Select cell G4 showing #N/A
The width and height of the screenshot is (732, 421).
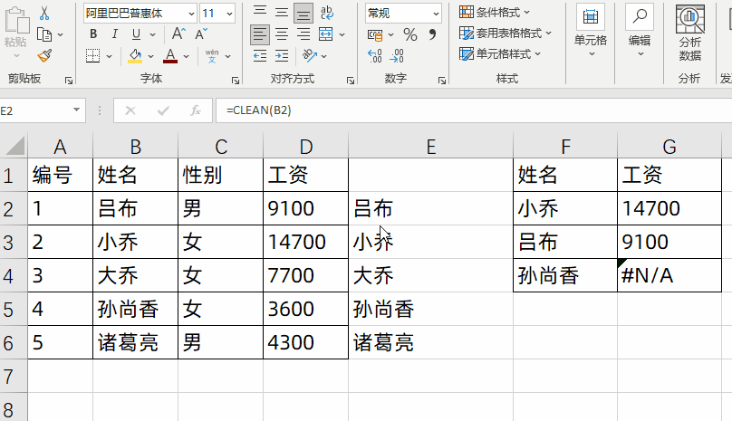(669, 275)
